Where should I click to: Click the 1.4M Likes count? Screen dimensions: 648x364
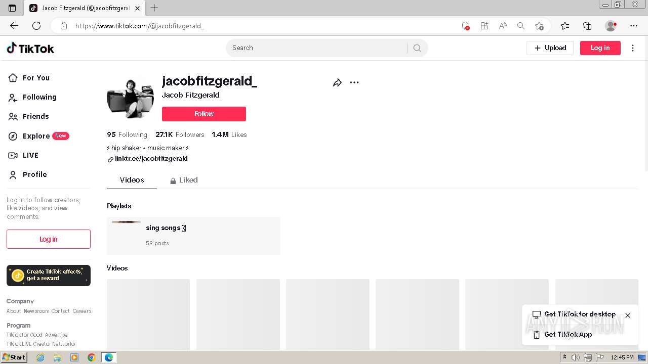(x=229, y=135)
